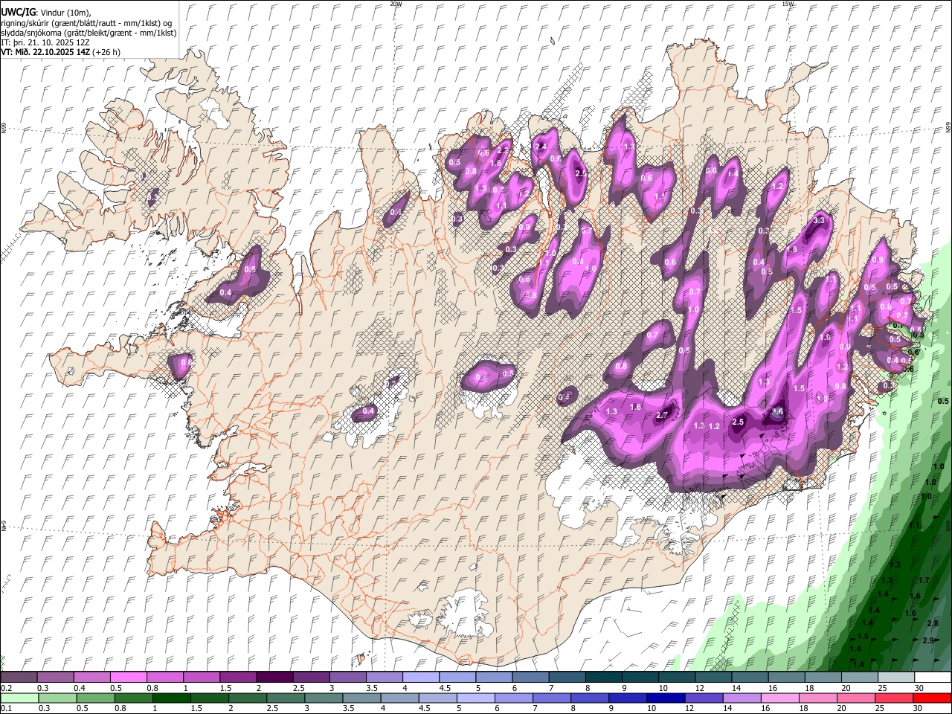The image size is (952, 714).
Task: Click the 2.7 snowfall value on the map
Action: 663,415
